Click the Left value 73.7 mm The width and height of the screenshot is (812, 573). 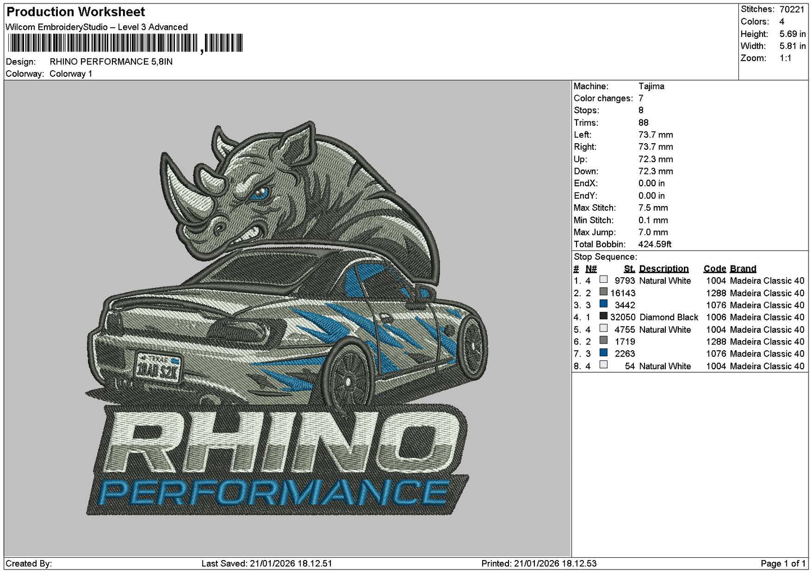(656, 135)
